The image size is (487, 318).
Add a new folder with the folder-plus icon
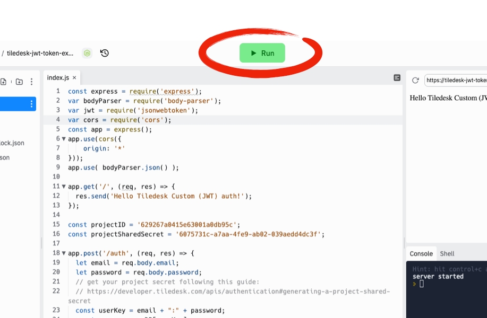(19, 82)
